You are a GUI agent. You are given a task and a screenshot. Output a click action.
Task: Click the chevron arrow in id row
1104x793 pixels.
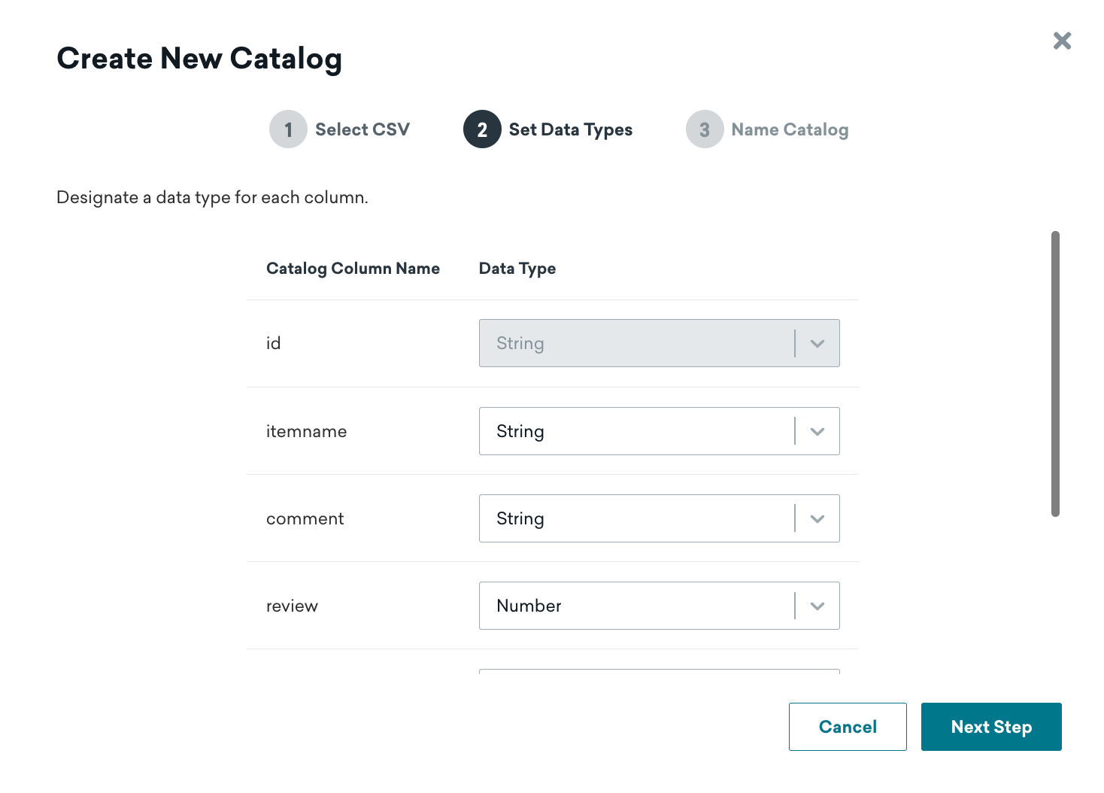[x=817, y=344]
